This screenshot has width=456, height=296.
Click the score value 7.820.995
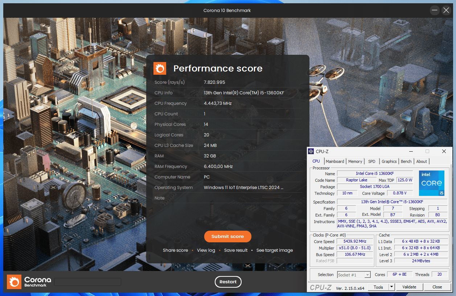coord(214,82)
